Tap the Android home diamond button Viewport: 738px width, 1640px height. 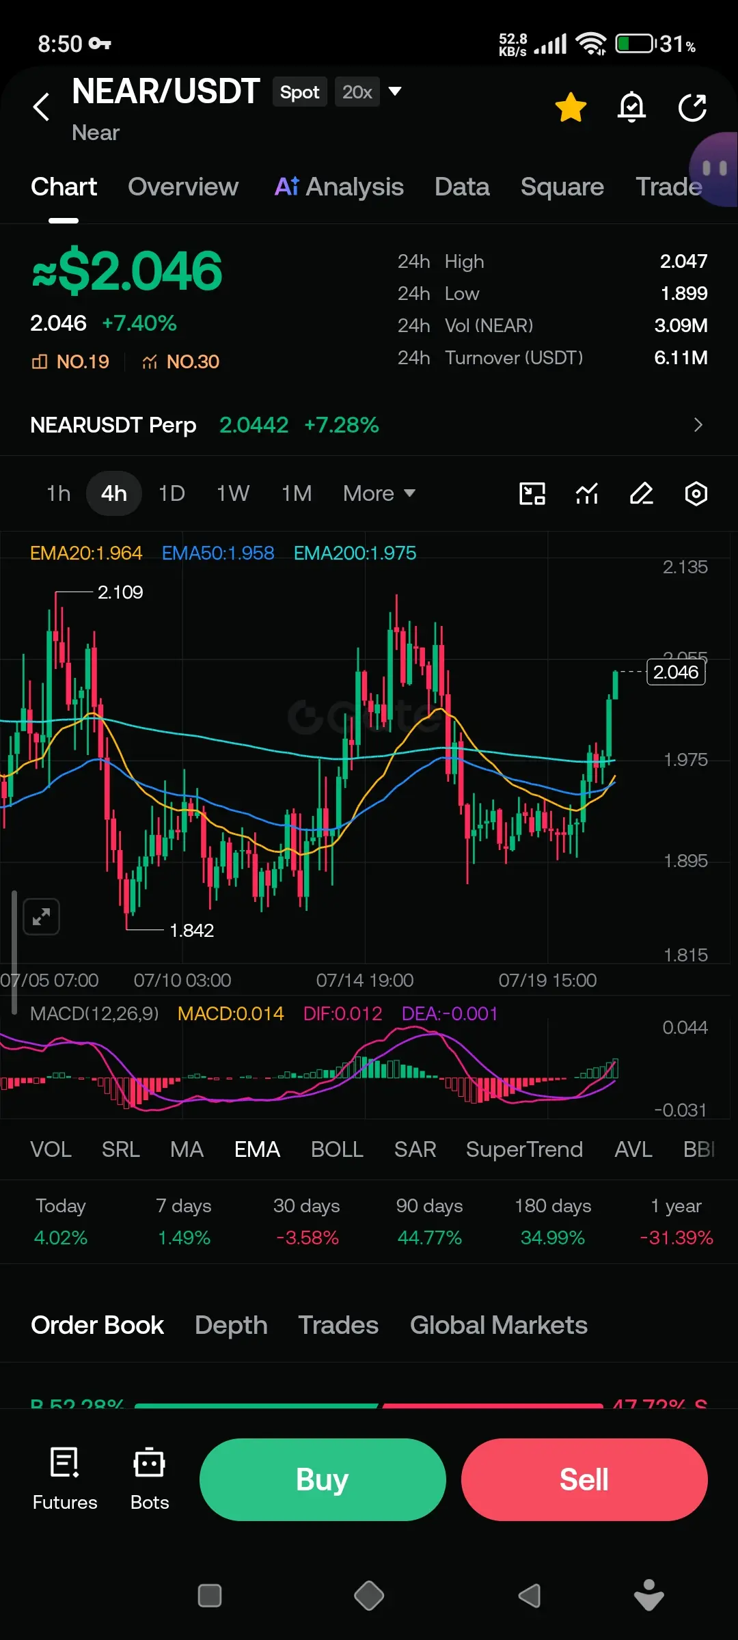click(x=369, y=1596)
